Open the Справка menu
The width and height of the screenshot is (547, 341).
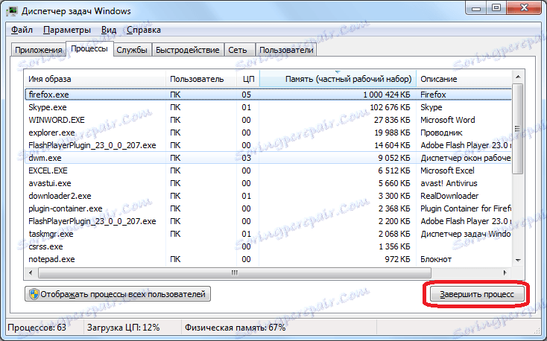[144, 30]
